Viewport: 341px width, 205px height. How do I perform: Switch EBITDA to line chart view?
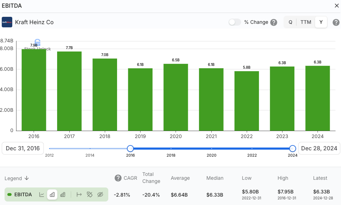[x=42, y=194]
